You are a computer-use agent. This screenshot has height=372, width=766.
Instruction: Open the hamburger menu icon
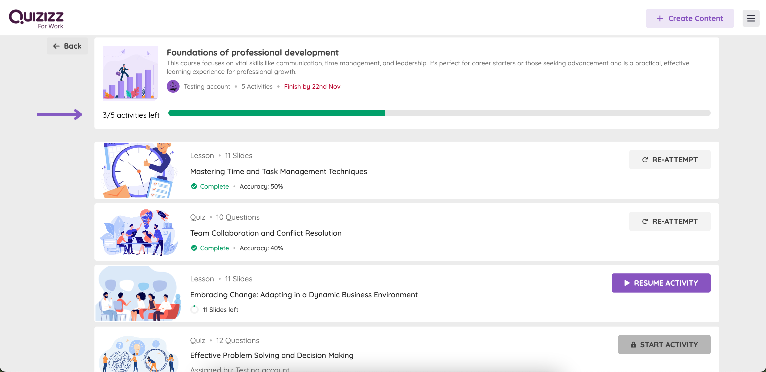pyautogui.click(x=751, y=18)
